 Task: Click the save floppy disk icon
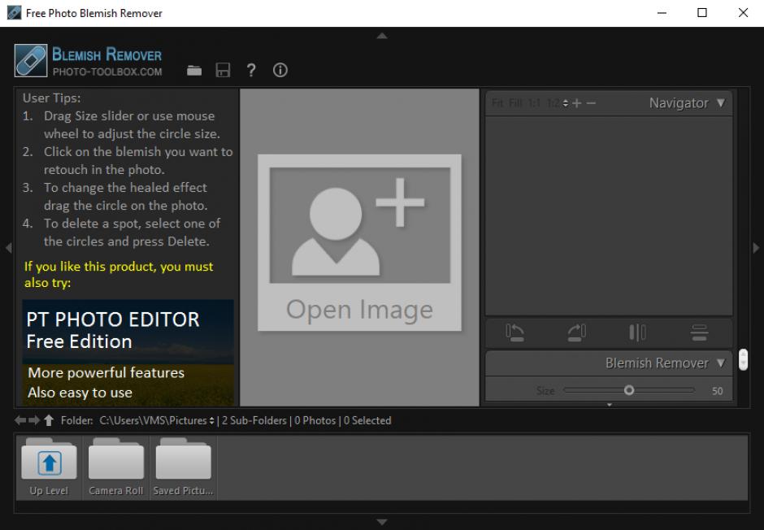(223, 70)
